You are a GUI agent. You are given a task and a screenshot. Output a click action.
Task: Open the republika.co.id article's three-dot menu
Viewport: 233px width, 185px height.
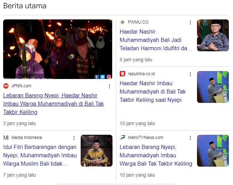coord(190,74)
